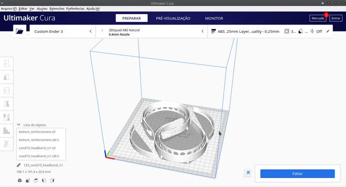Open Per Model Settings tool
Image resolution: width=346 pixels, height=187 pixels.
[6, 117]
